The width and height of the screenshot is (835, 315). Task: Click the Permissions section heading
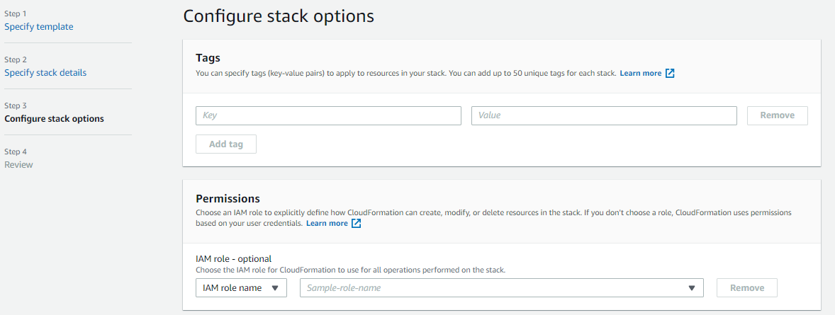point(228,199)
